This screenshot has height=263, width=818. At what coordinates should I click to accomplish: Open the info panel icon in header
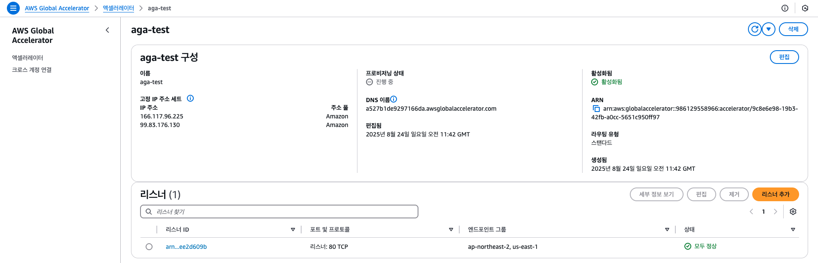(785, 8)
